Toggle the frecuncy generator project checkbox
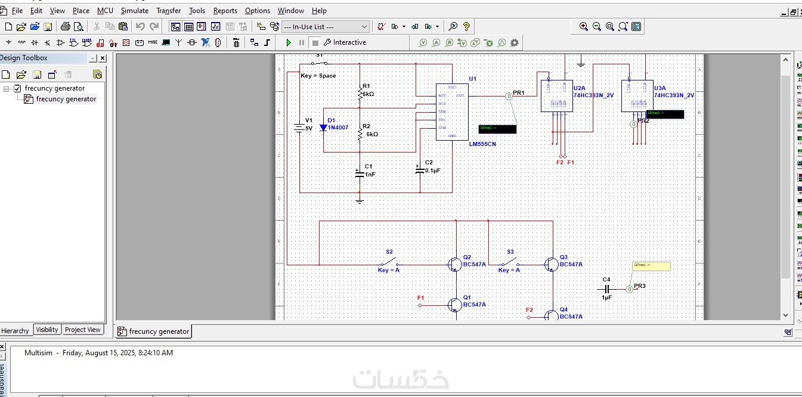This screenshot has width=802, height=397. [x=17, y=88]
